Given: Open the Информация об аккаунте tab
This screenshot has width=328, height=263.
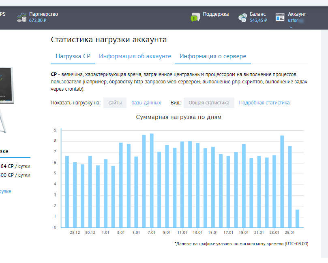Looking at the screenshot, I should tap(135, 56).
